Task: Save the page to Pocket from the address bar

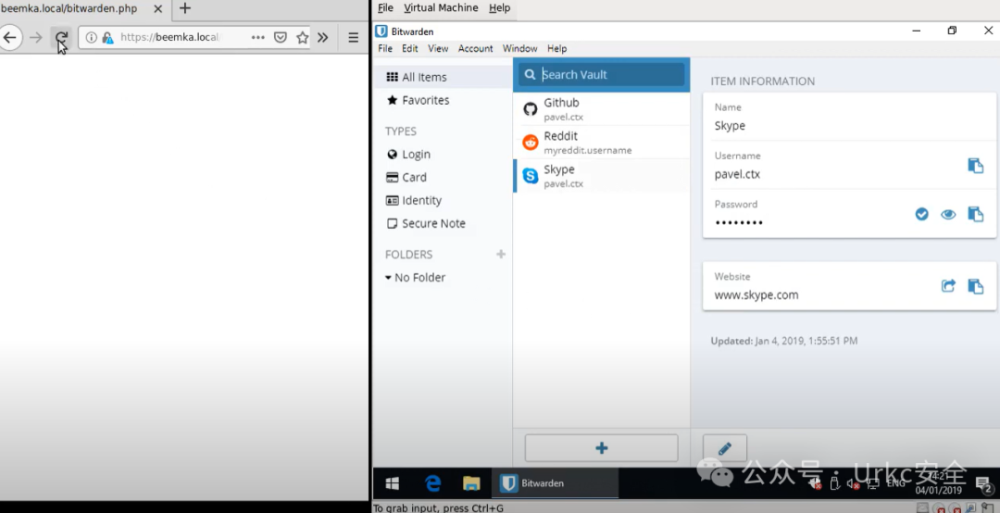Action: 280,38
